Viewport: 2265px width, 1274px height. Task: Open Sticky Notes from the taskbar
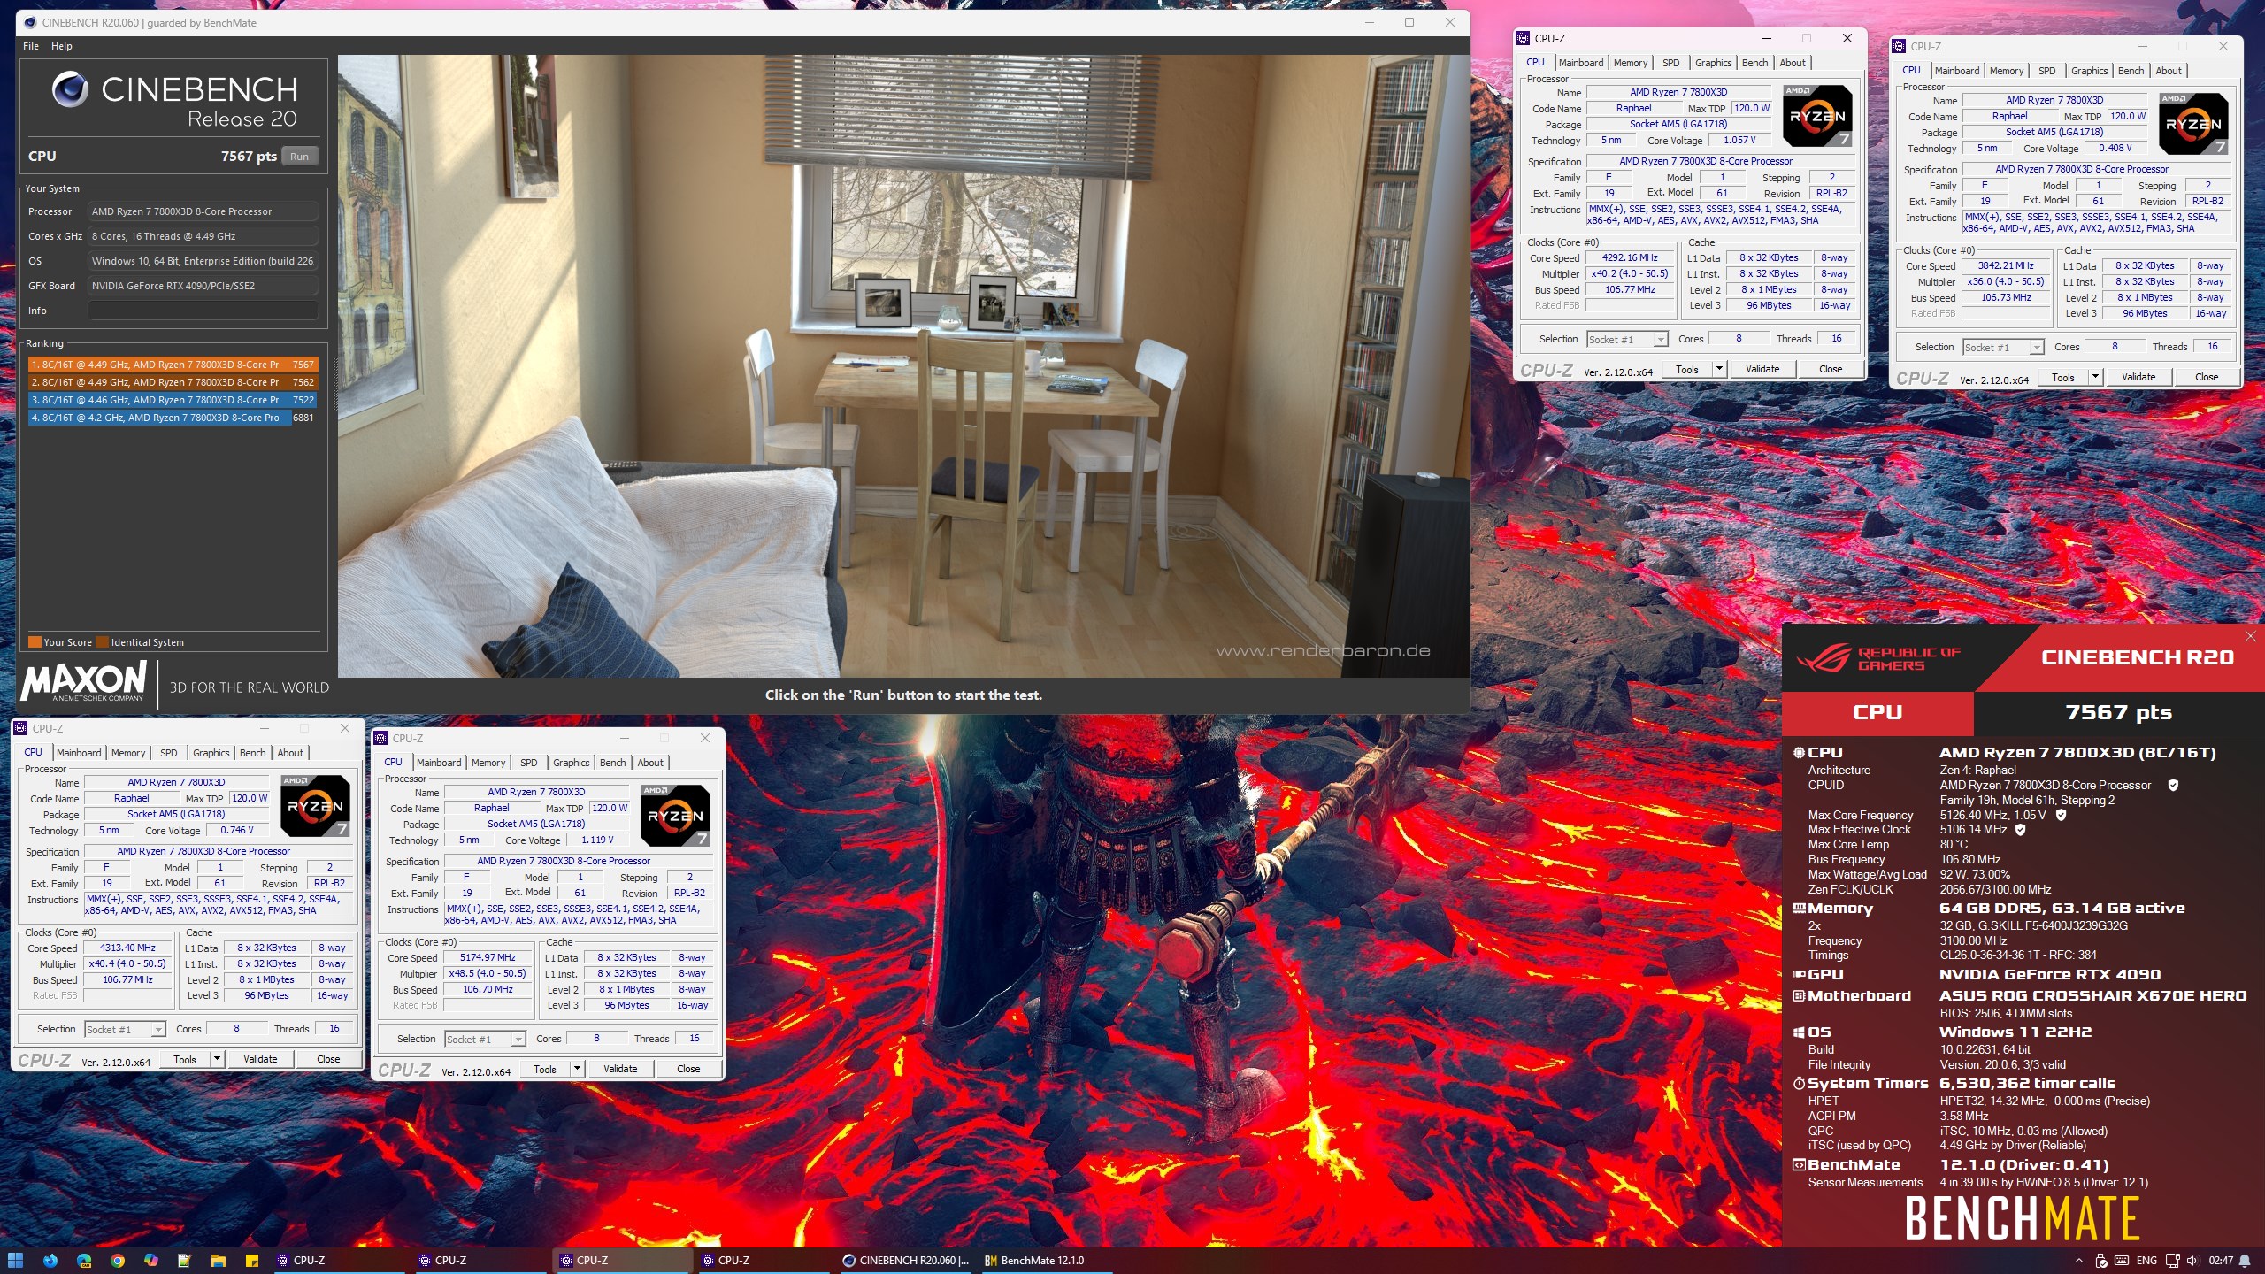click(251, 1260)
